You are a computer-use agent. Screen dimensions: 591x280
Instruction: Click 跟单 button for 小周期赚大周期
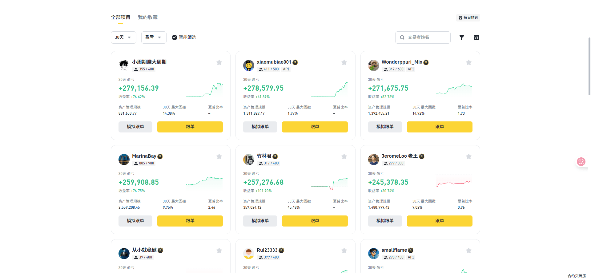(x=190, y=127)
